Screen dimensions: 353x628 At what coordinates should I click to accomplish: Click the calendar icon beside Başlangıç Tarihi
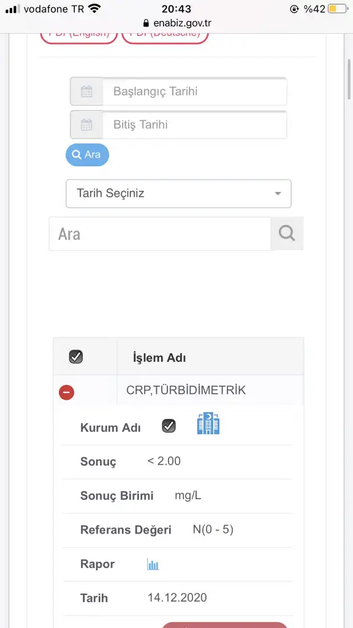pyautogui.click(x=86, y=91)
